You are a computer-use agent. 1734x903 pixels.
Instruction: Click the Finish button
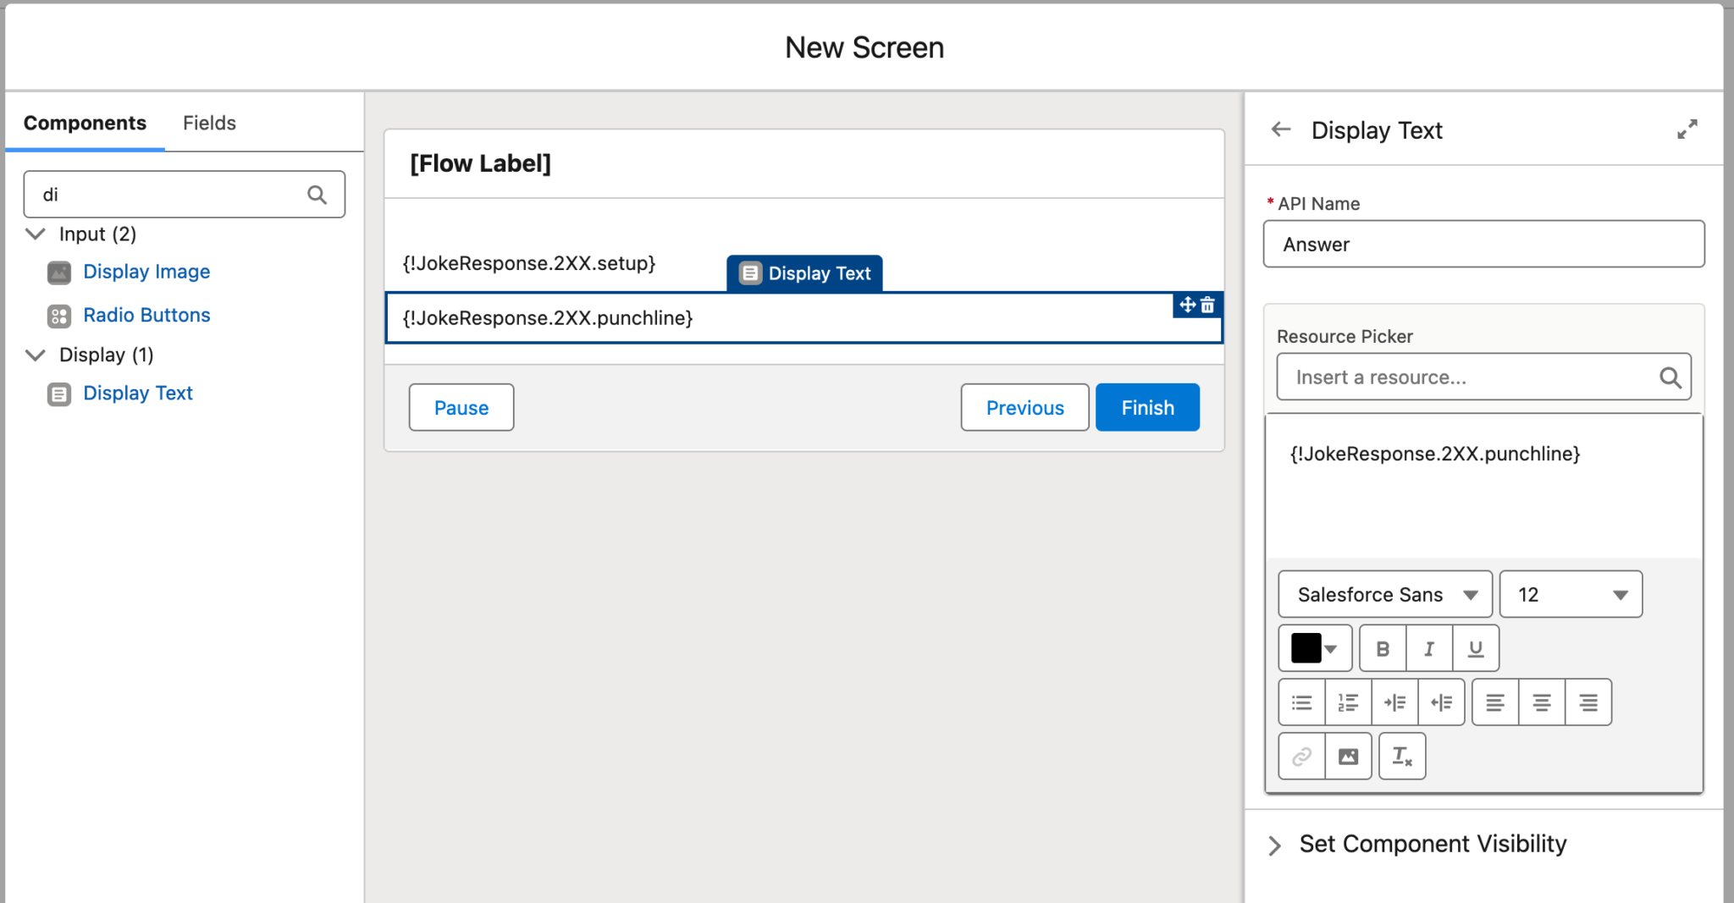tap(1147, 407)
